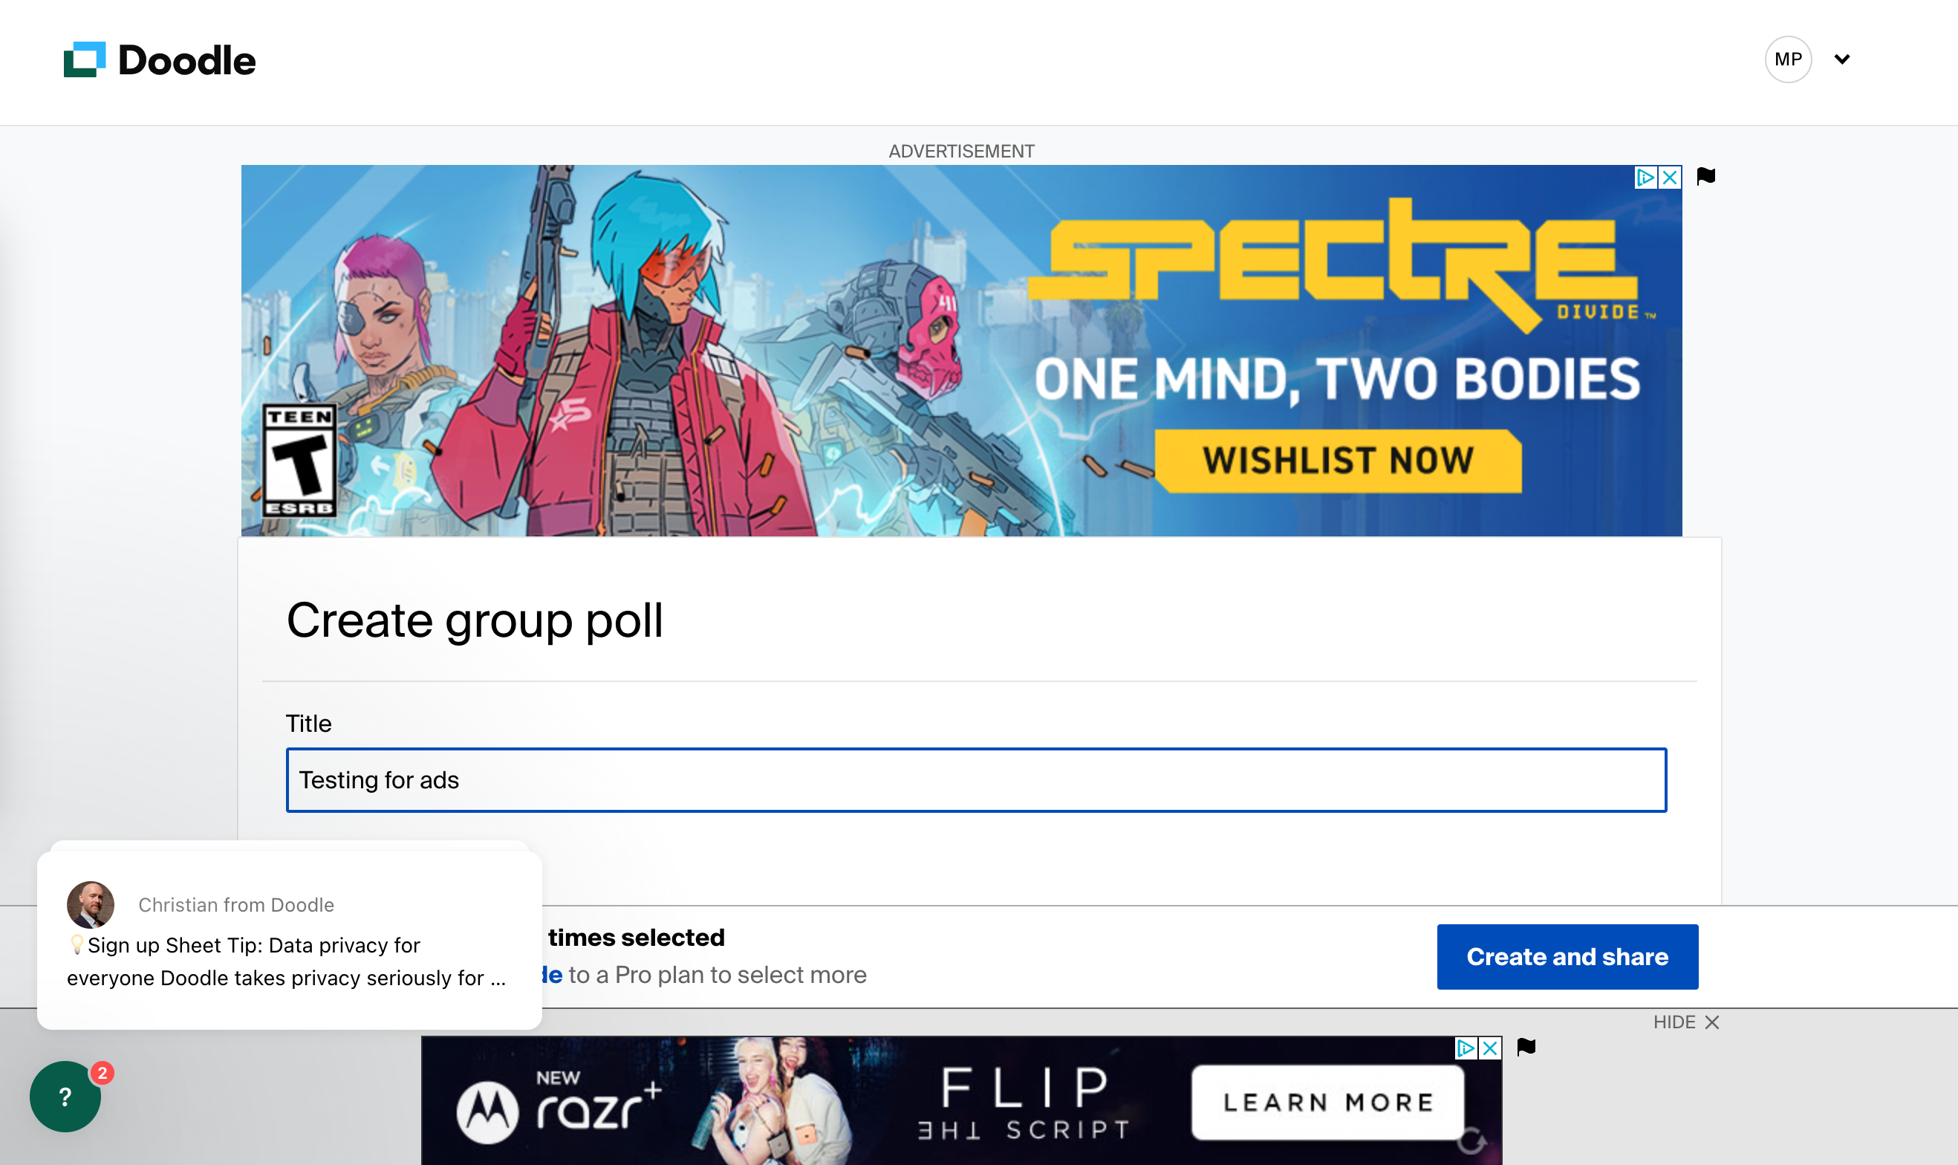
Task: Click the Doodle logo icon
Action: click(85, 58)
